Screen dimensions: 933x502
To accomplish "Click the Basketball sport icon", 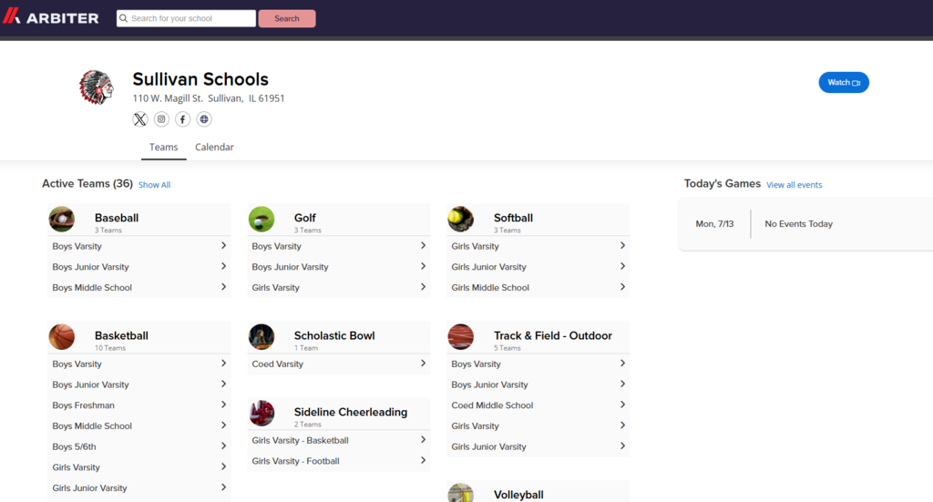I will [62, 337].
